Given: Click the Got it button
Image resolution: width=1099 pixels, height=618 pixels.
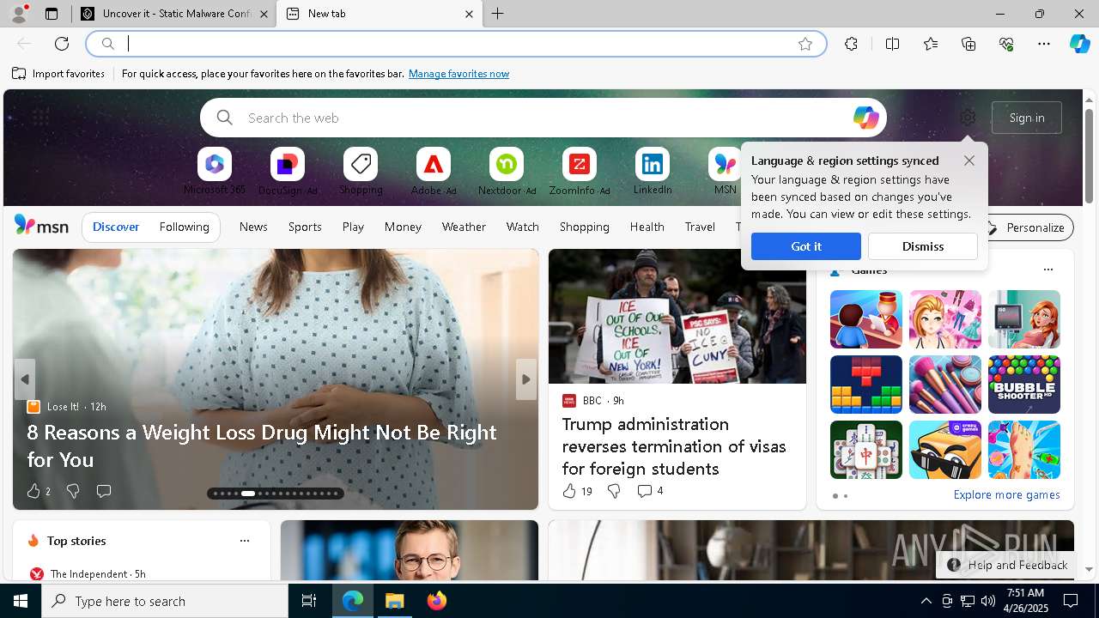Looking at the screenshot, I should pos(806,246).
